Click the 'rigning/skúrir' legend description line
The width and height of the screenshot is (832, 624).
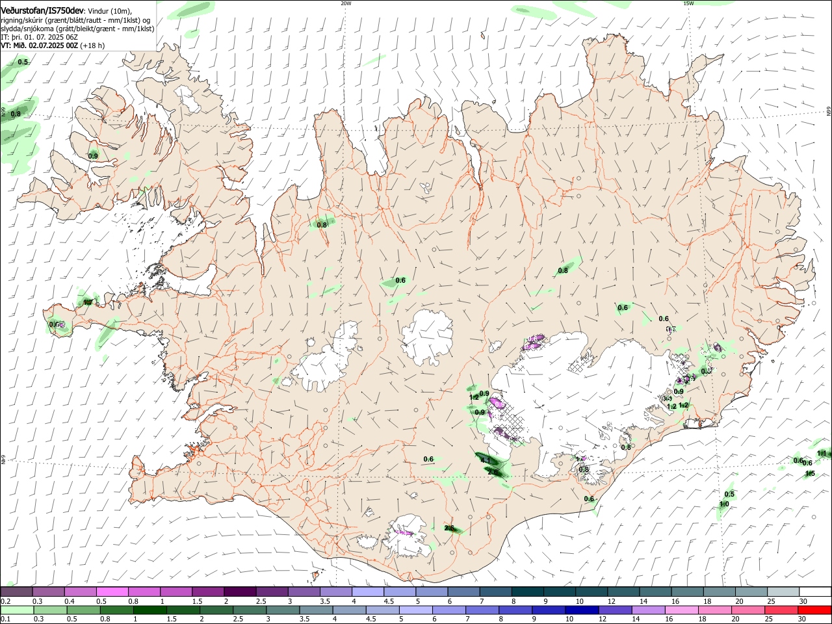tap(75, 19)
